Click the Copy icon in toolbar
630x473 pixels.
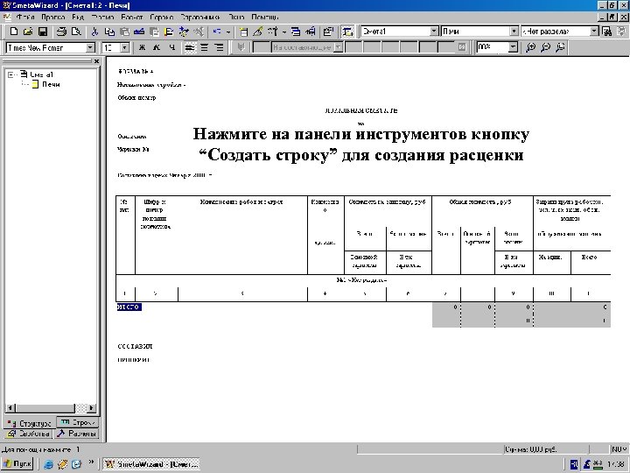coord(109,32)
